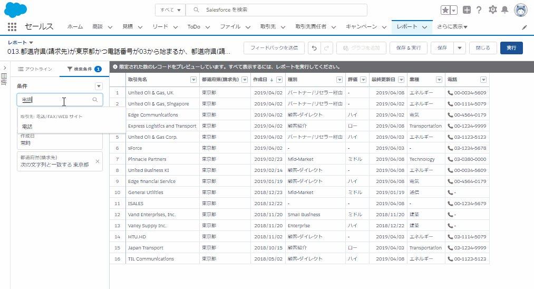This screenshot has height=289, width=534.
Task: Sort by the 作成日 column header
Action: (x=260, y=80)
